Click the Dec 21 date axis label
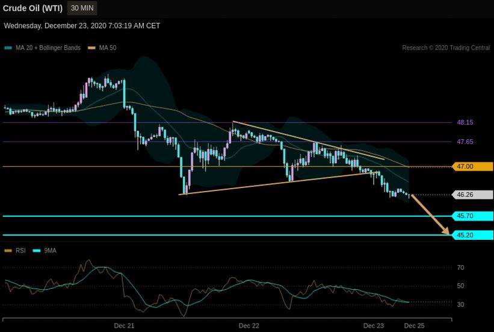The width and height of the screenshot is (494, 332). [x=124, y=326]
